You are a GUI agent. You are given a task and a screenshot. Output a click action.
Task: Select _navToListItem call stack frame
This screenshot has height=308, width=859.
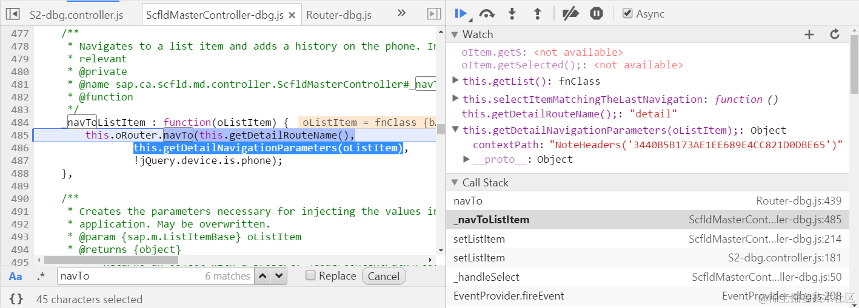647,220
